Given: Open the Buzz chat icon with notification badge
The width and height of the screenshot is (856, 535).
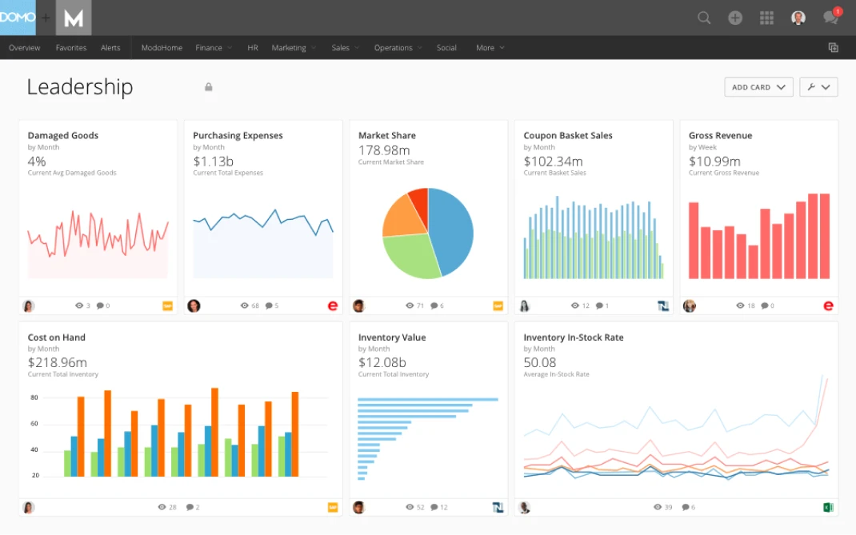Looking at the screenshot, I should [x=830, y=17].
